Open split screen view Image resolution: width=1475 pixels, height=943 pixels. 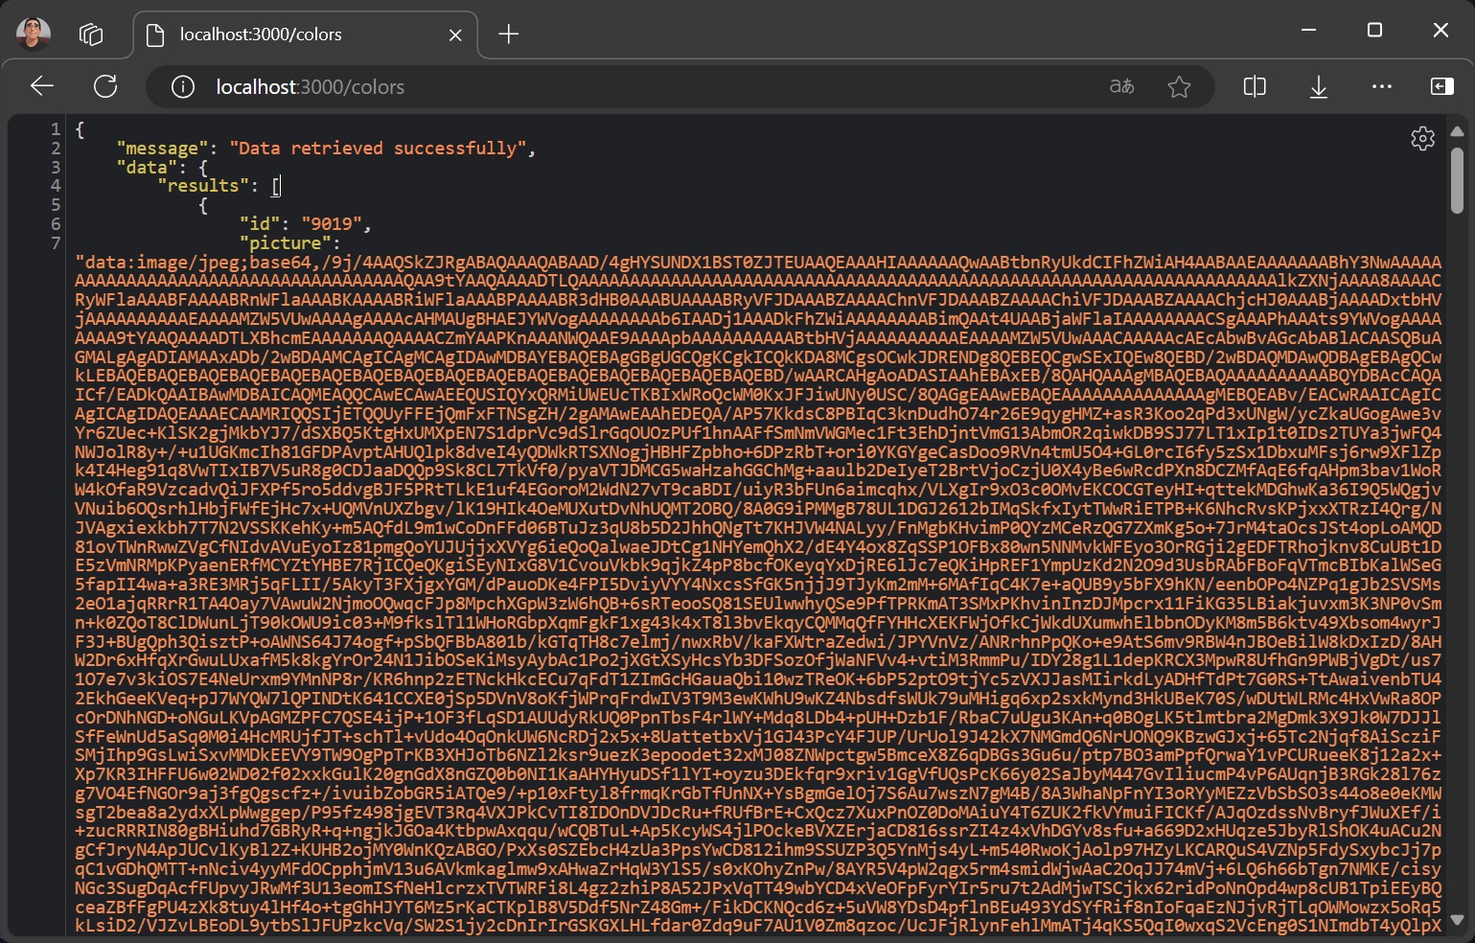1254,87
